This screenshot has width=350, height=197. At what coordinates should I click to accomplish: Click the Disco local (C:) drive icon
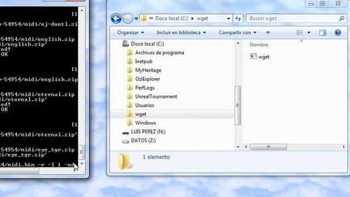(126, 44)
